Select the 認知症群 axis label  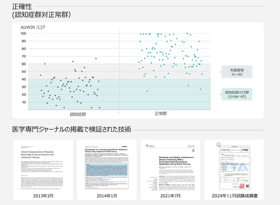78,114
